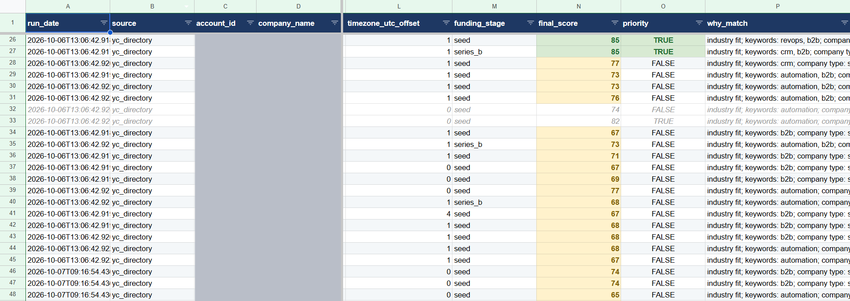
Task: Click greyed final_score 82 in row 33
Action: [579, 121]
